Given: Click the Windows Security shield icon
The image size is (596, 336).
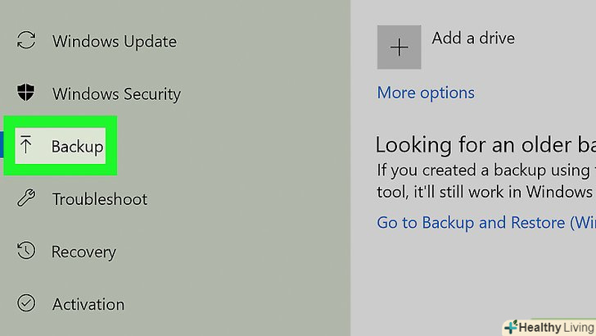Looking at the screenshot, I should pos(26,93).
